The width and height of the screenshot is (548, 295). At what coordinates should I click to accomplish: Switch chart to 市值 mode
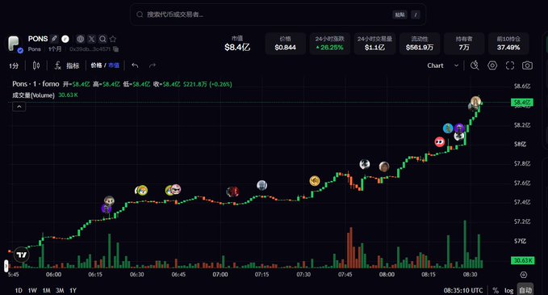114,65
